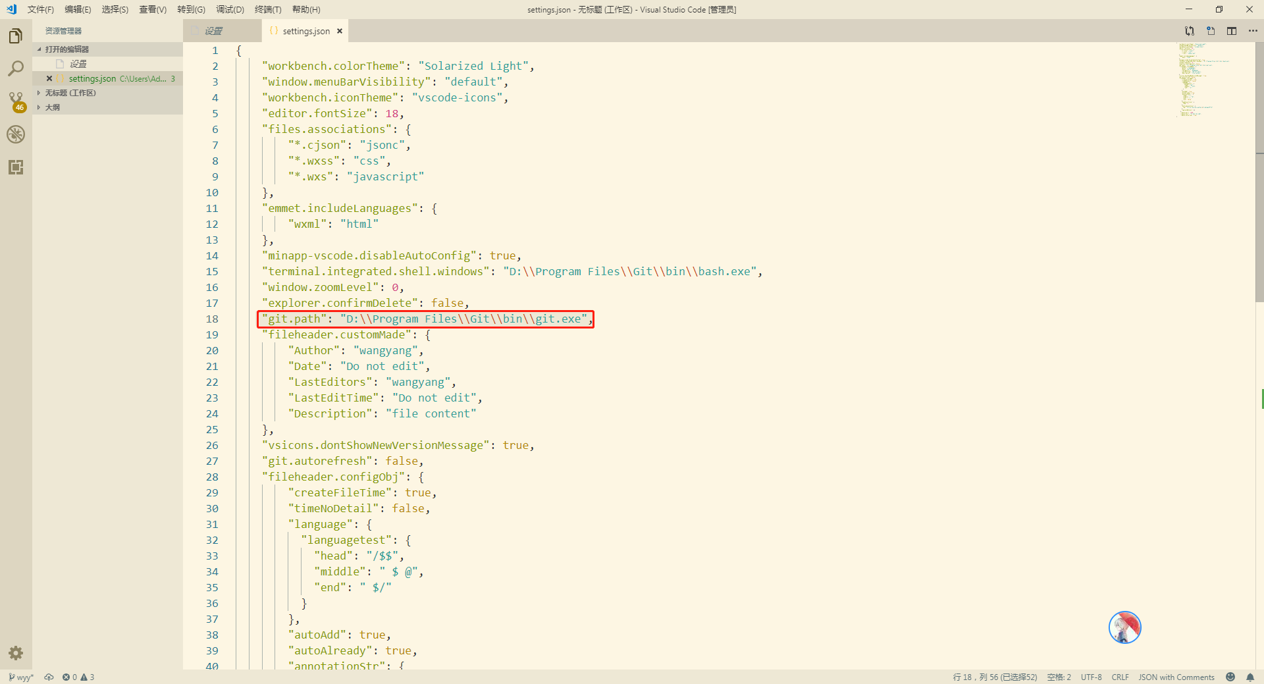
Task: Open the Source Control view showing 46 changes
Action: tap(16, 101)
